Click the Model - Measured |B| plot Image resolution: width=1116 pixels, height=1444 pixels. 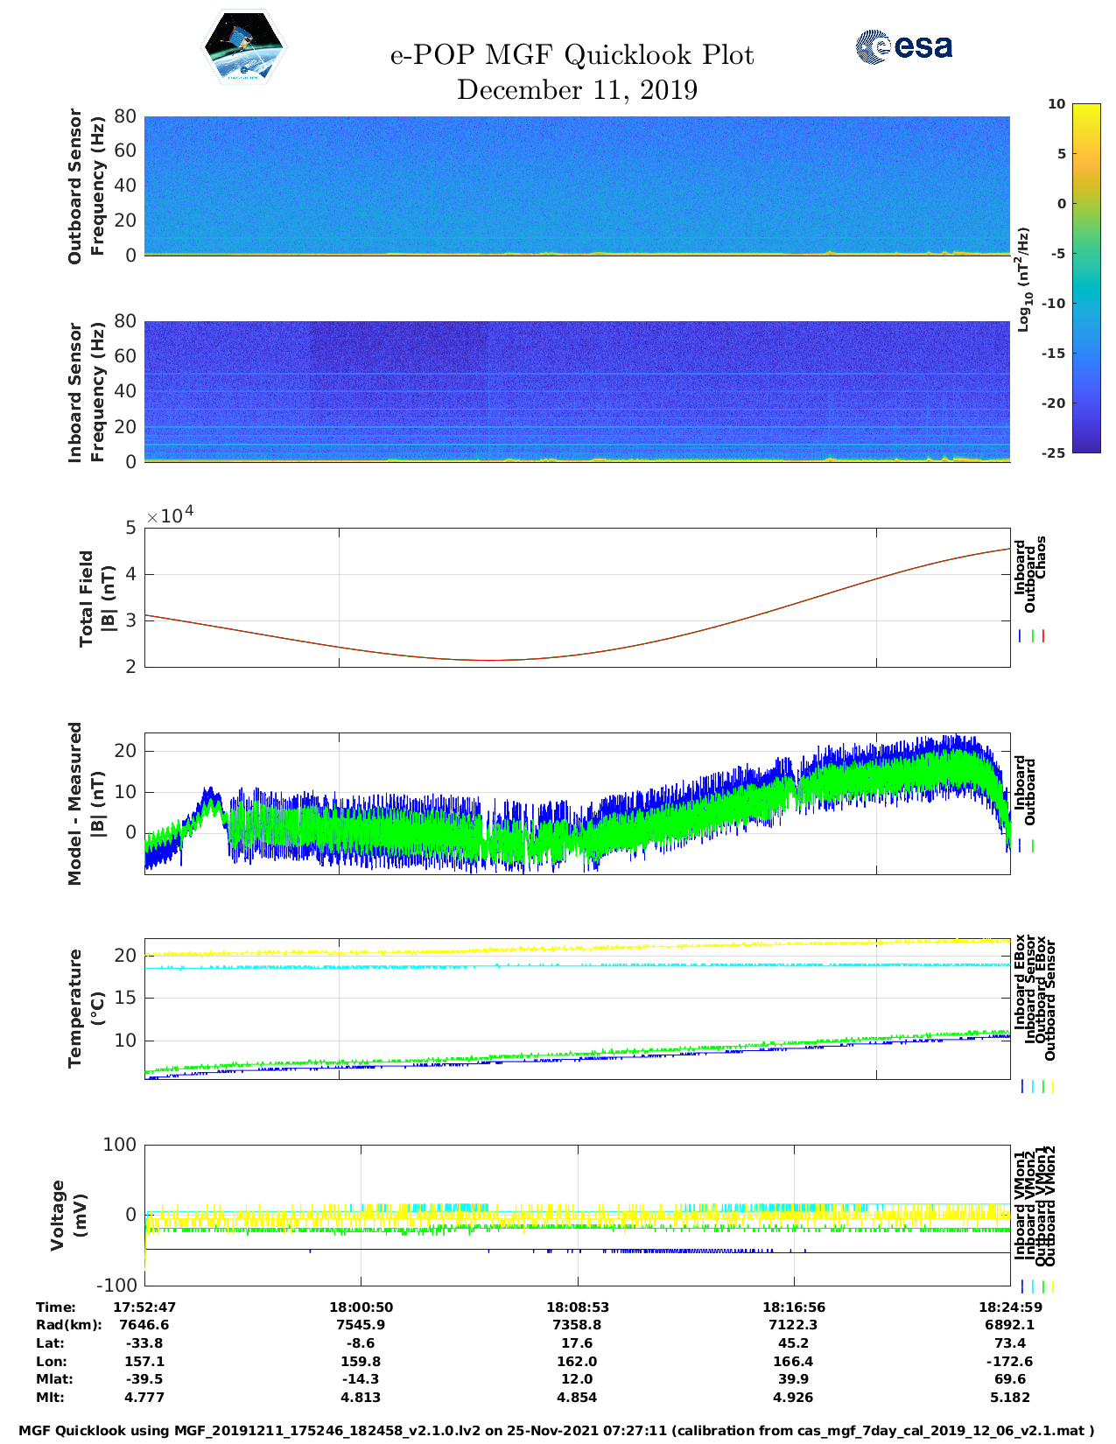click(x=577, y=803)
